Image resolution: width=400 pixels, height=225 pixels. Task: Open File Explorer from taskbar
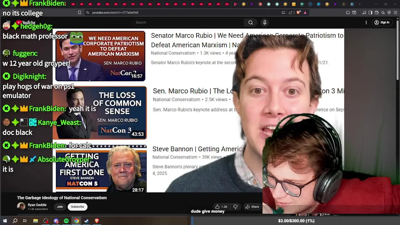click(x=36, y=221)
